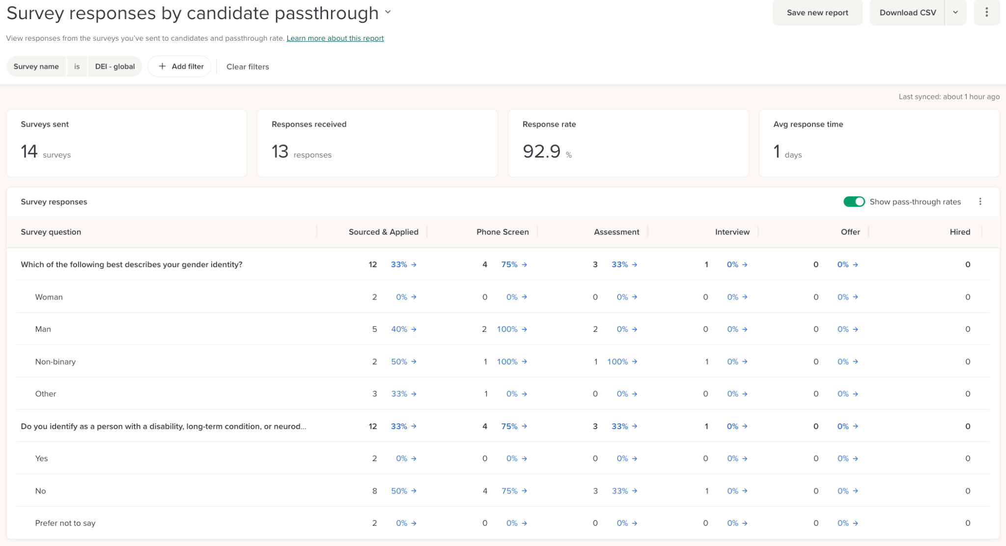The width and height of the screenshot is (1006, 546).
Task: Click the Clear filters button
Action: click(248, 66)
